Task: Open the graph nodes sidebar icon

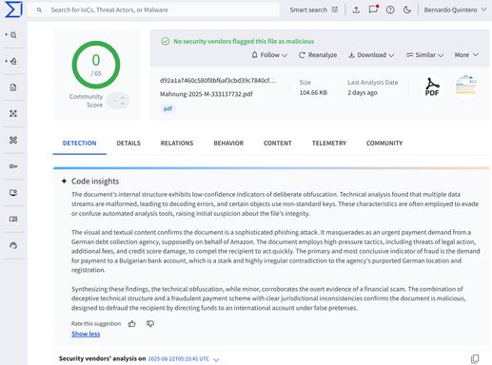Action: 13,113
